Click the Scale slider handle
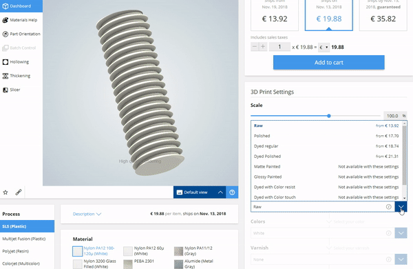Image resolution: width=413 pixels, height=269 pixels. (329, 116)
